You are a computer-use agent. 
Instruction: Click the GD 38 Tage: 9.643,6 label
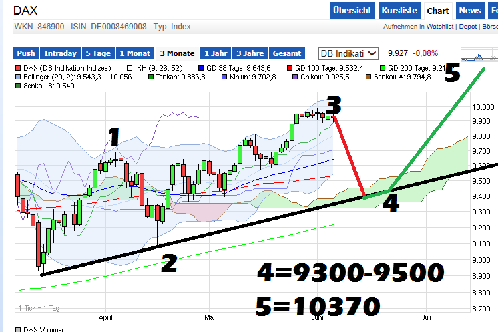(x=238, y=68)
